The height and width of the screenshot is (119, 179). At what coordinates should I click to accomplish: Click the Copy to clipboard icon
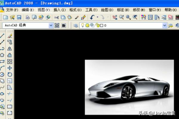(x=63, y=17)
